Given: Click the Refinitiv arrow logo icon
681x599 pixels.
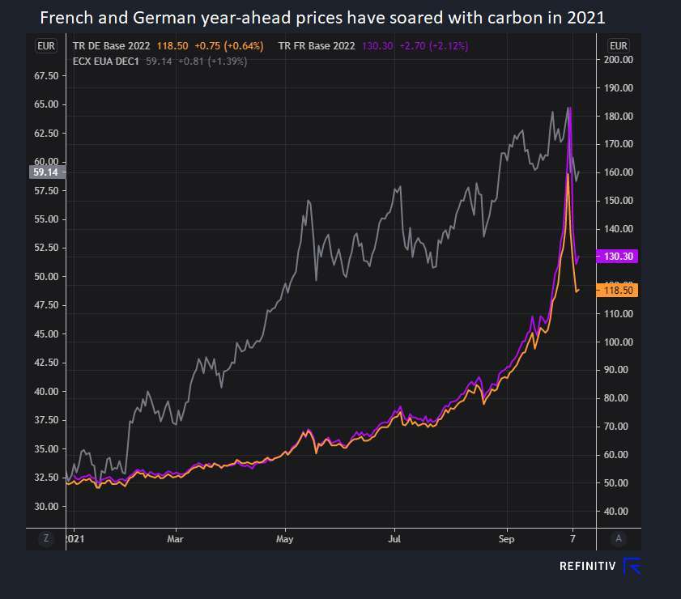Looking at the screenshot, I should click(632, 566).
